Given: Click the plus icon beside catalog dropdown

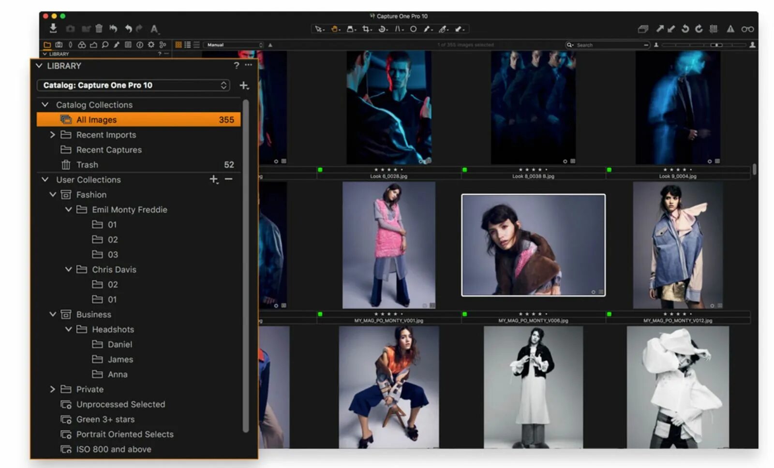Looking at the screenshot, I should click(244, 86).
